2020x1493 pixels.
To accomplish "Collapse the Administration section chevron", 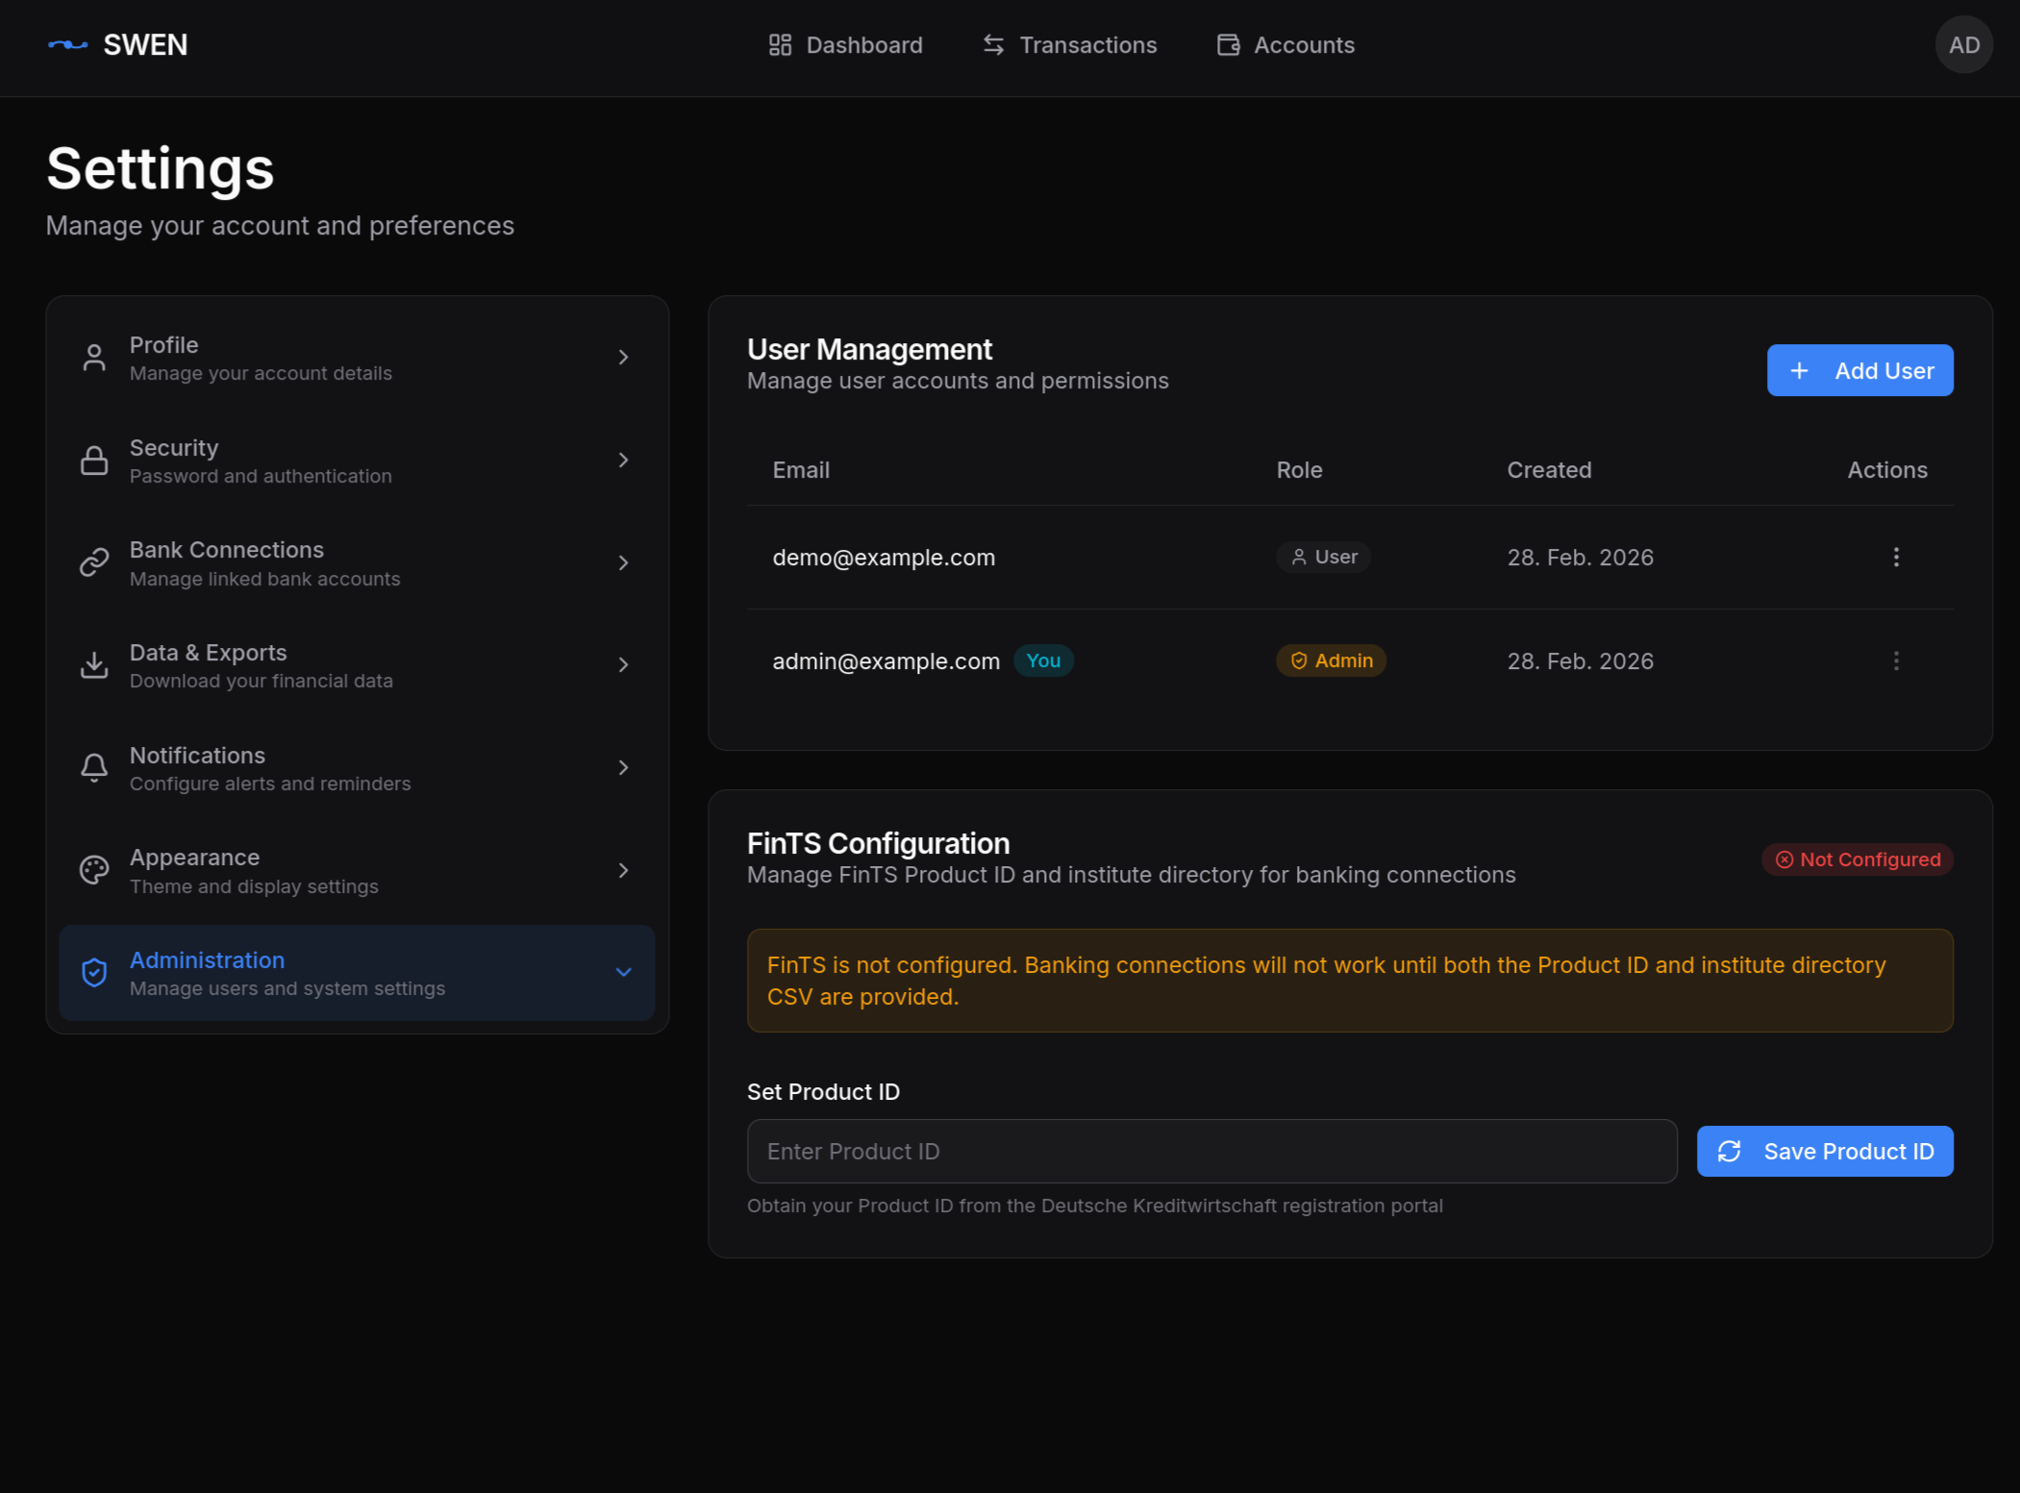I will 623,973.
